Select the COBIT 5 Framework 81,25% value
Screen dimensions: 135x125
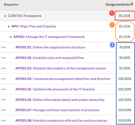tap(125, 16)
